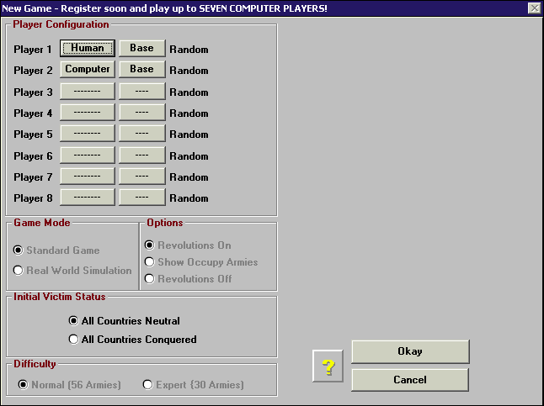
Task: Select Show Occupy Armies option
Action: (x=150, y=262)
